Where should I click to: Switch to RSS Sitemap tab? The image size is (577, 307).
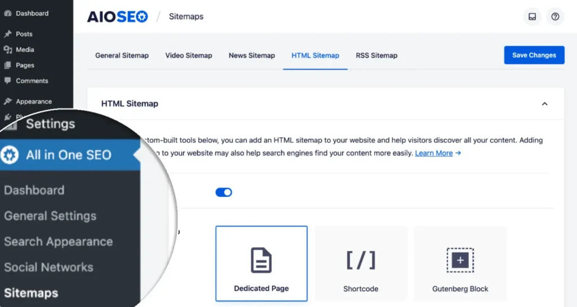tap(376, 56)
